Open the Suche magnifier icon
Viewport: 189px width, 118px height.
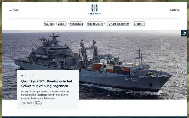178,10
